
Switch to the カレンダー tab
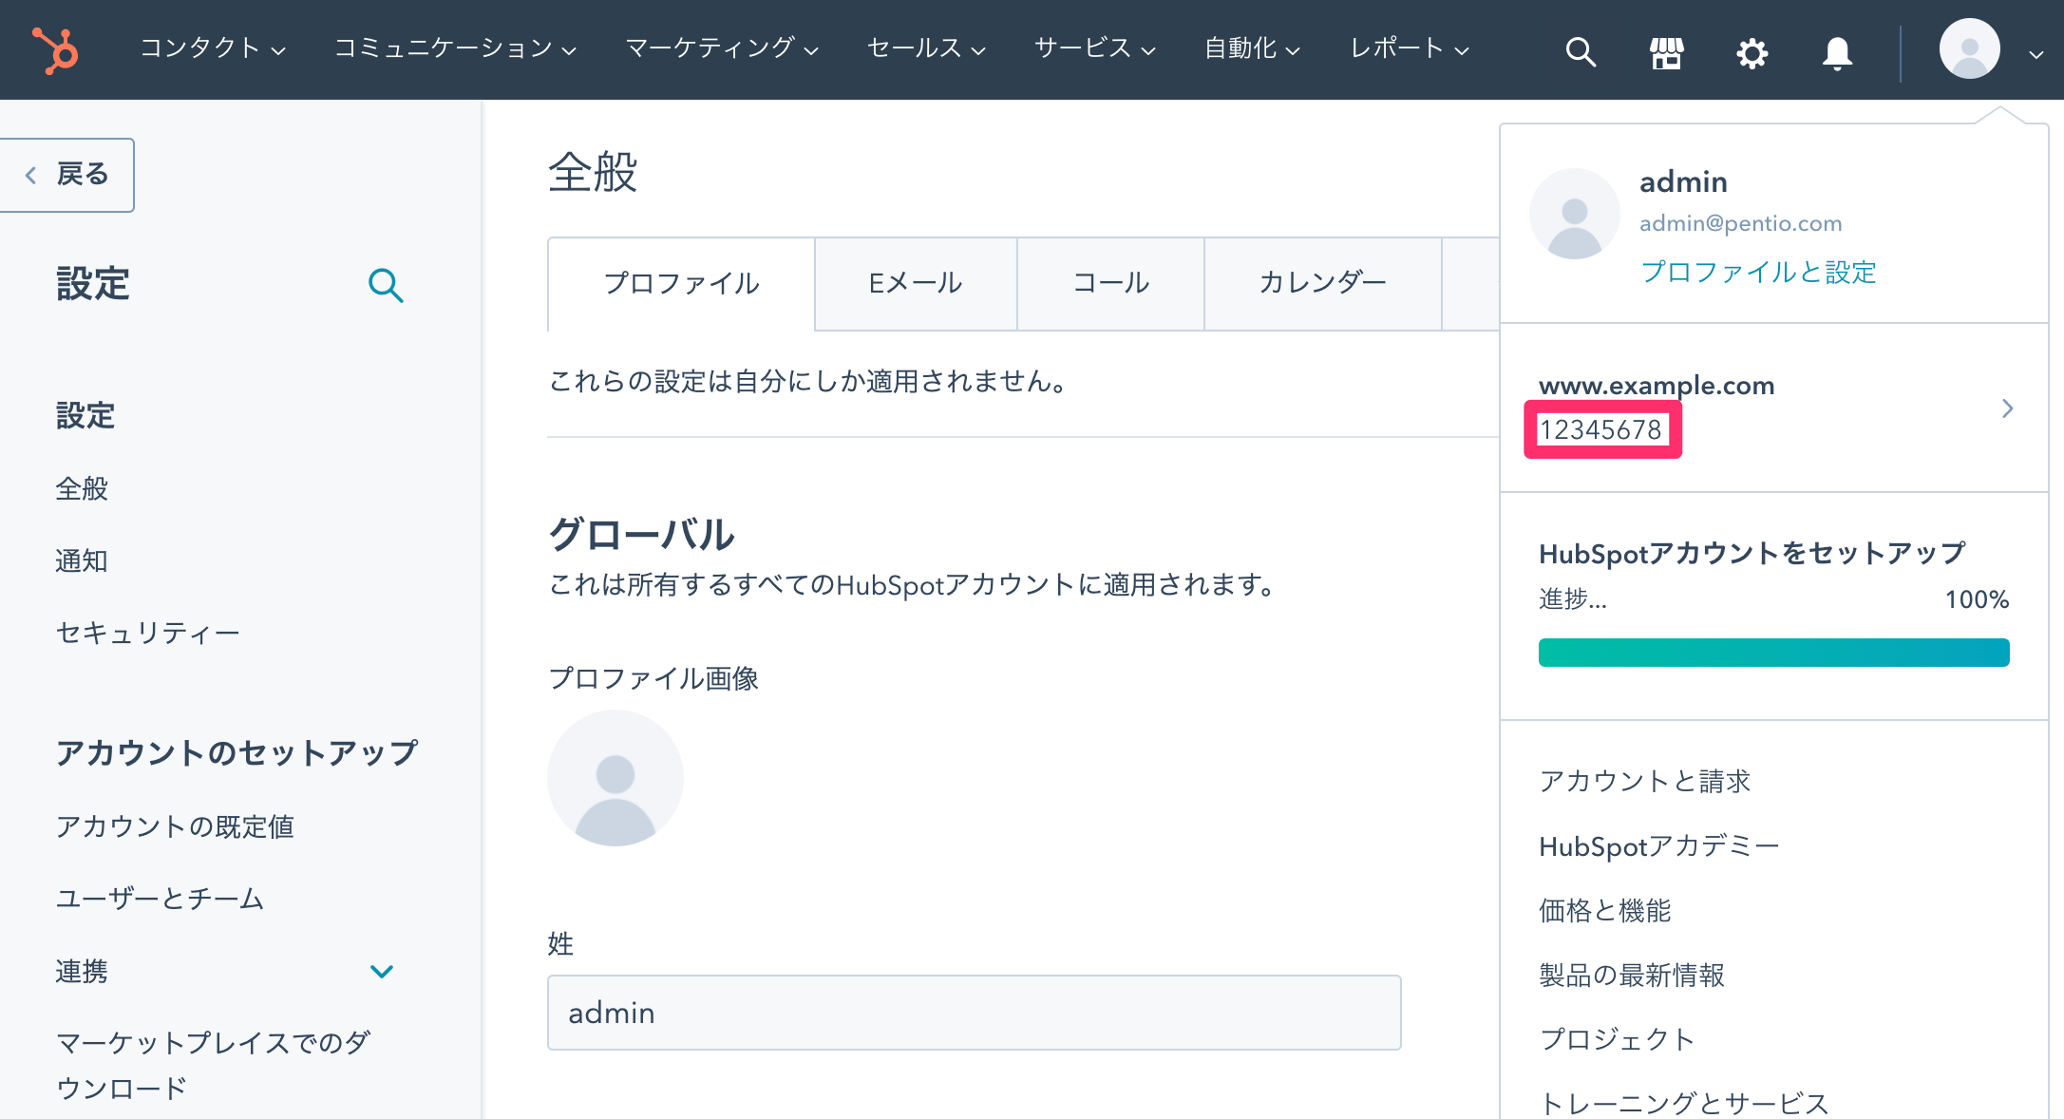tap(1322, 283)
